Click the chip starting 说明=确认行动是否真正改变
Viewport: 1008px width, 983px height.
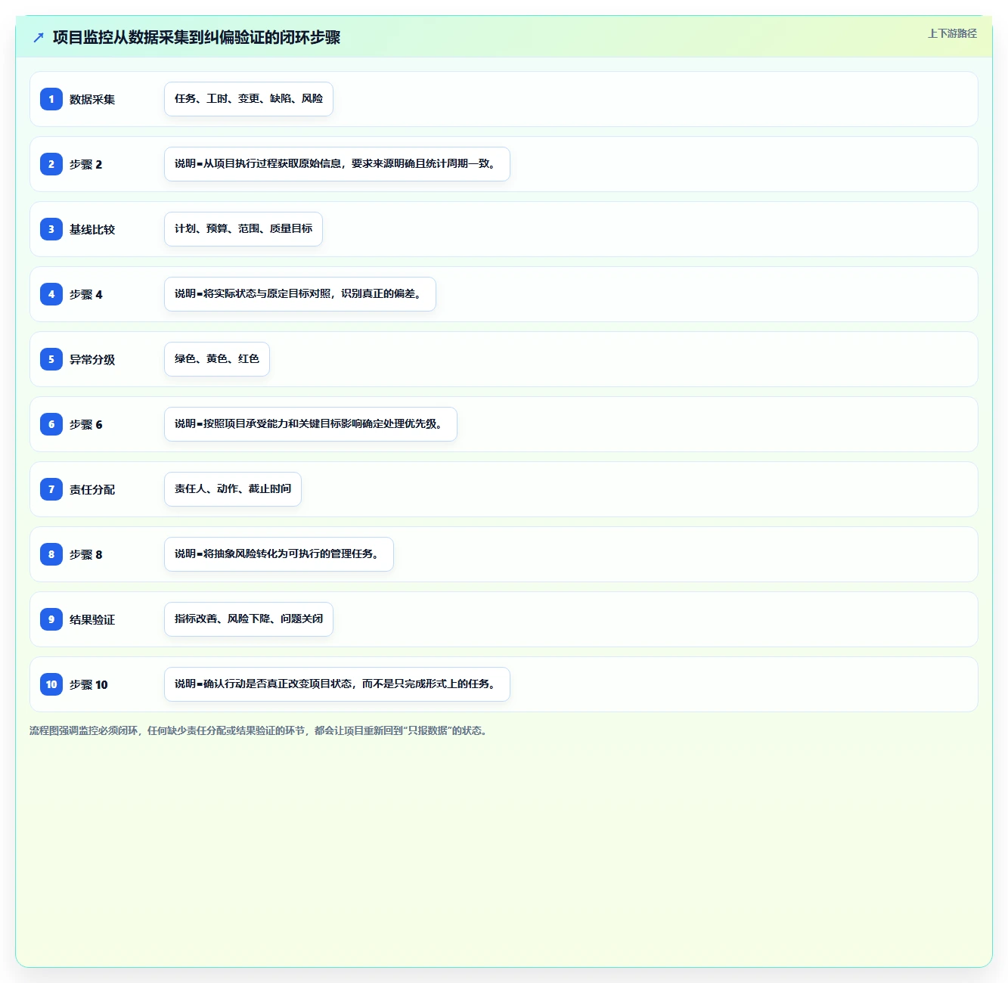coord(337,684)
